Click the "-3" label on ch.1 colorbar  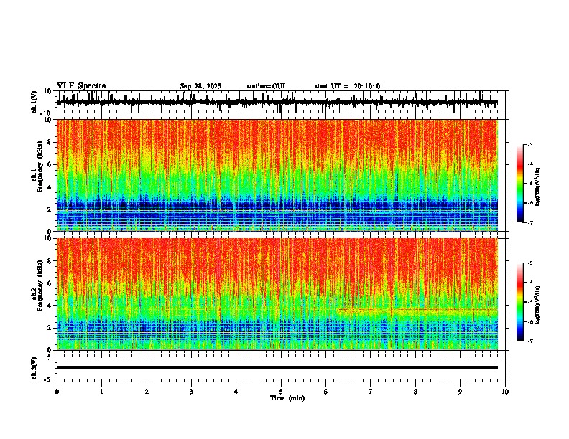[x=529, y=144]
